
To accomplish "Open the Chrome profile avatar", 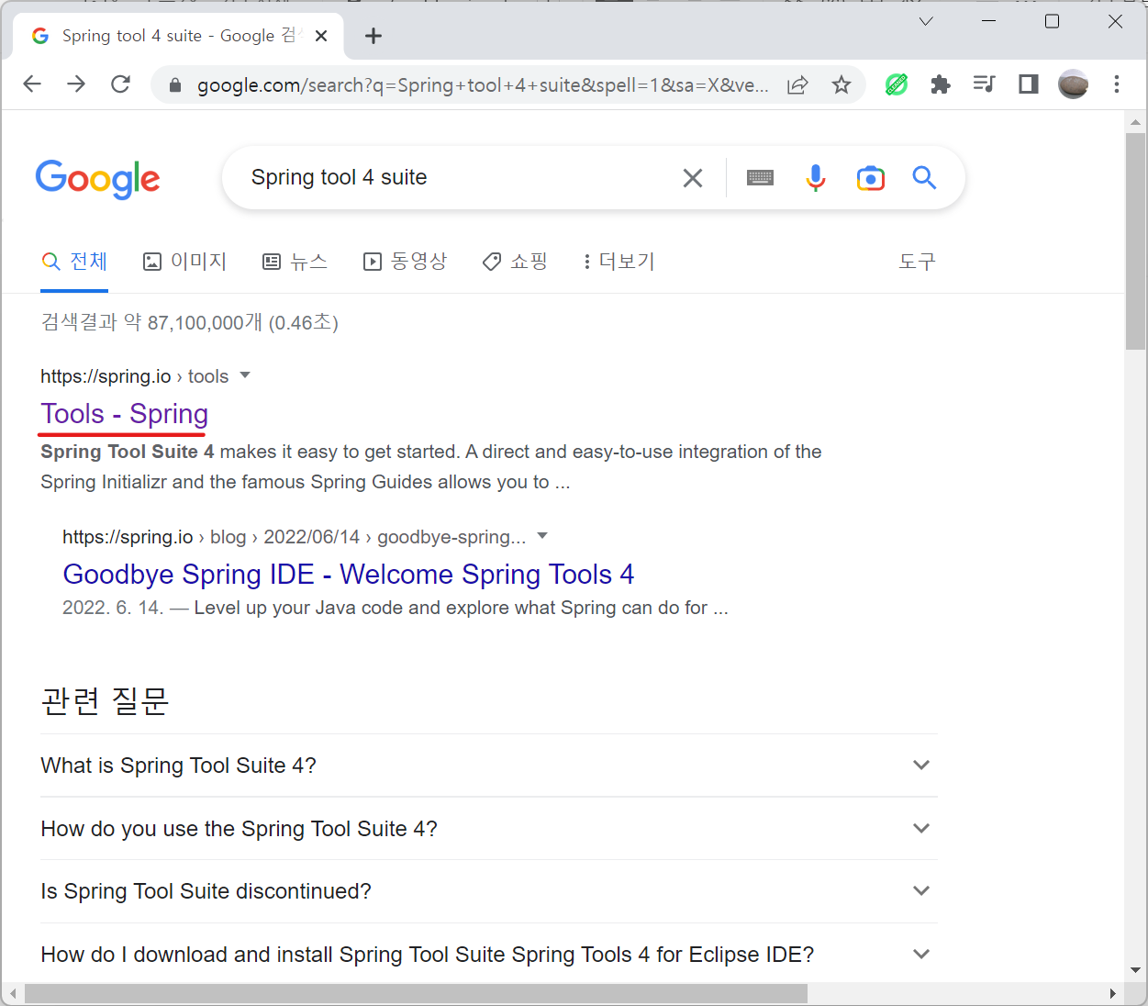I will (x=1073, y=84).
